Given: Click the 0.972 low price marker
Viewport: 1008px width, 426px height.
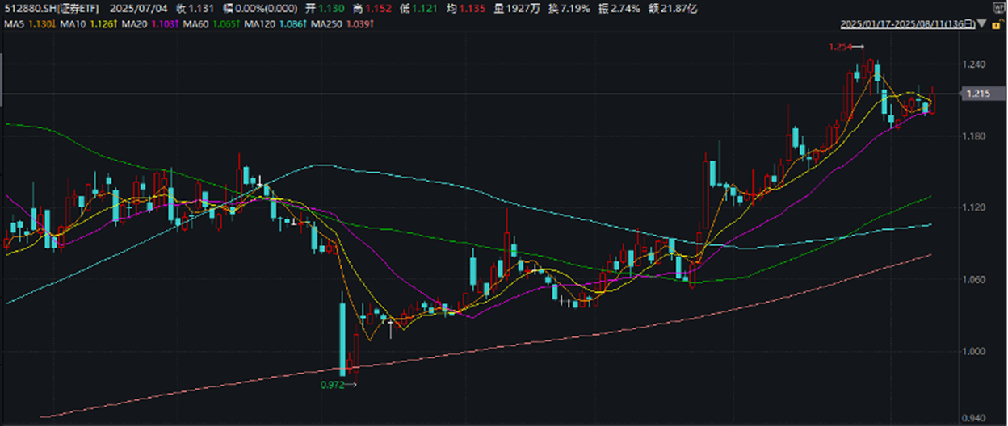Looking at the screenshot, I should (332, 386).
